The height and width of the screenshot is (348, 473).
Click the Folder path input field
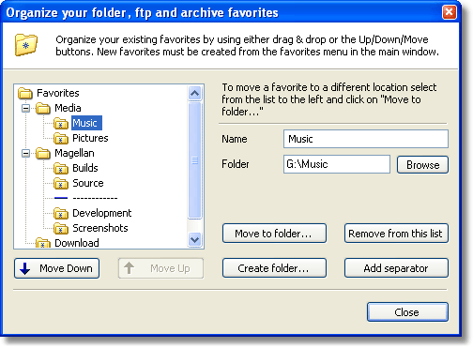tap(337, 164)
